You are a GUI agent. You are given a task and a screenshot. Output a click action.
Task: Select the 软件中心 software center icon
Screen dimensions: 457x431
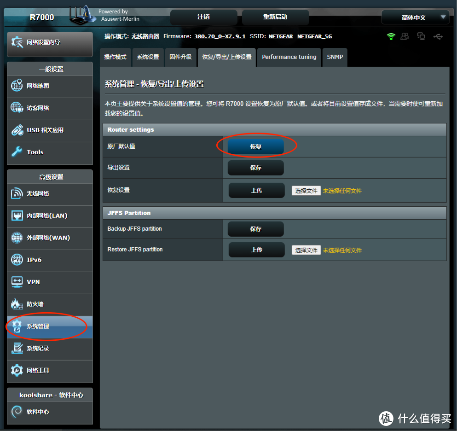(17, 412)
